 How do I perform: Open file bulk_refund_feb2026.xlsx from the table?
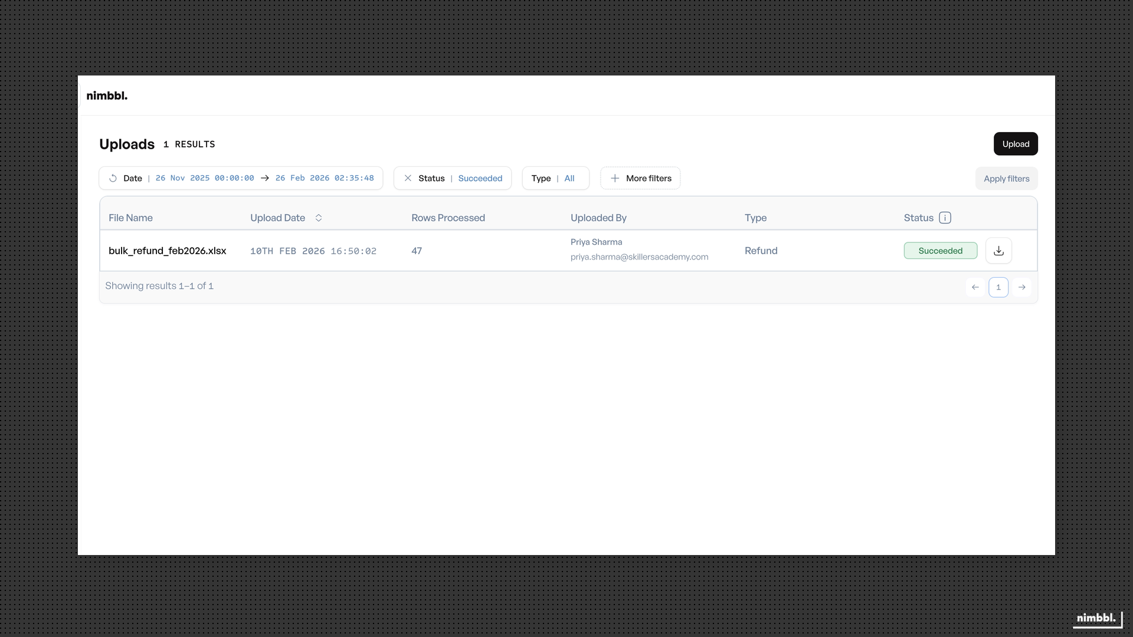[x=168, y=251]
